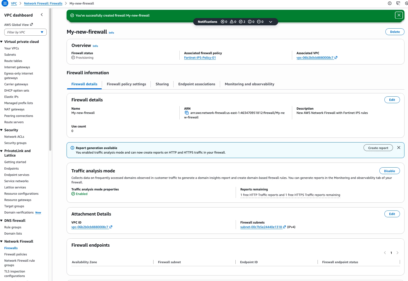Collapse the VPC dashboard sidebar
This screenshot has height=281, width=408.
coord(42,15)
